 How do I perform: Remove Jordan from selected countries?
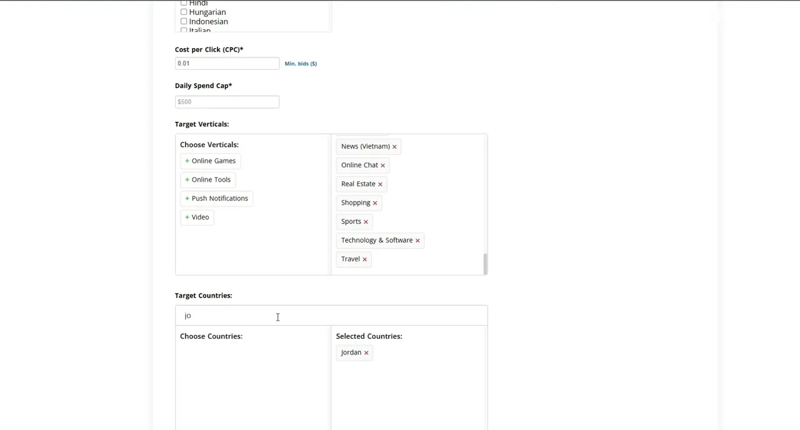(366, 353)
